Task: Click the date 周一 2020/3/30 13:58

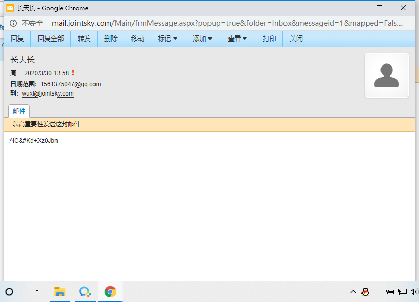Action: pos(40,73)
